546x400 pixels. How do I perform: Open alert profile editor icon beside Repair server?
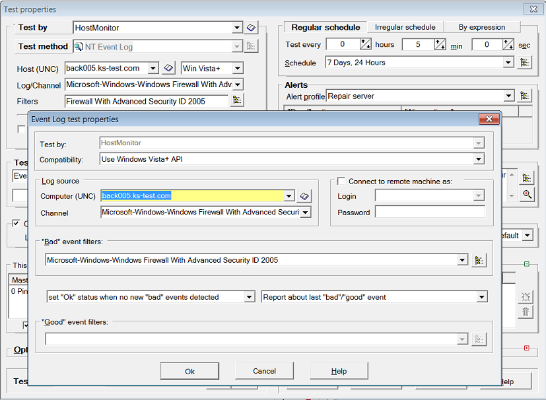point(525,96)
